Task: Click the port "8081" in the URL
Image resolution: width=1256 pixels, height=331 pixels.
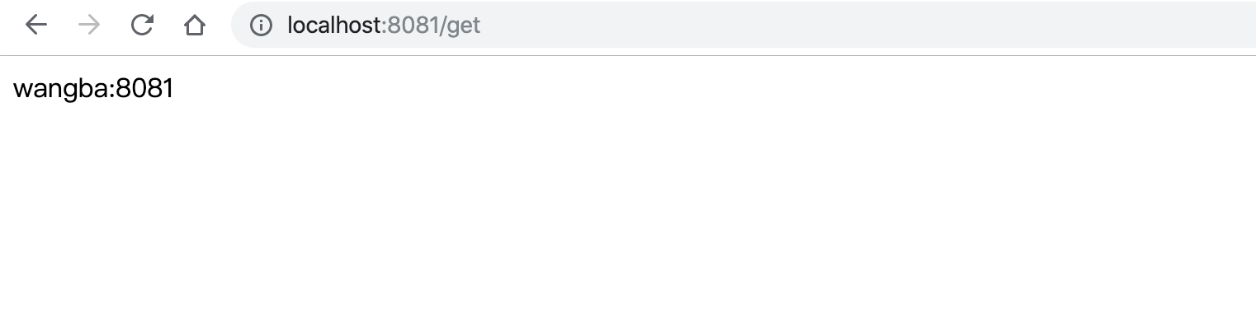Action: [x=413, y=26]
